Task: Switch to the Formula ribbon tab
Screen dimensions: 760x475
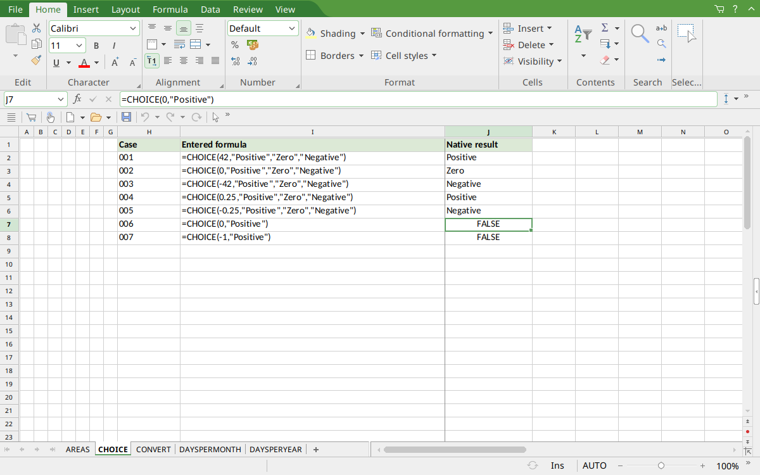Action: point(170,9)
